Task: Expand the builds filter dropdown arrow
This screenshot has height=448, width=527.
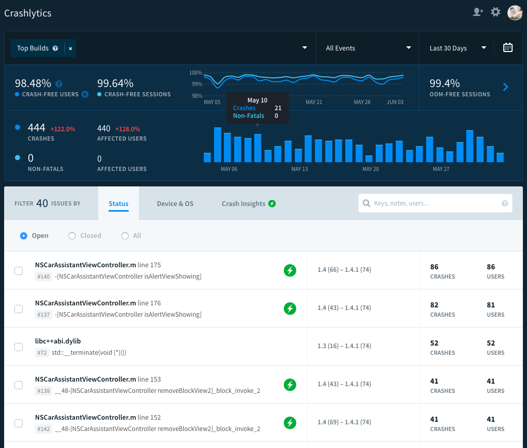Action: pyautogui.click(x=305, y=48)
